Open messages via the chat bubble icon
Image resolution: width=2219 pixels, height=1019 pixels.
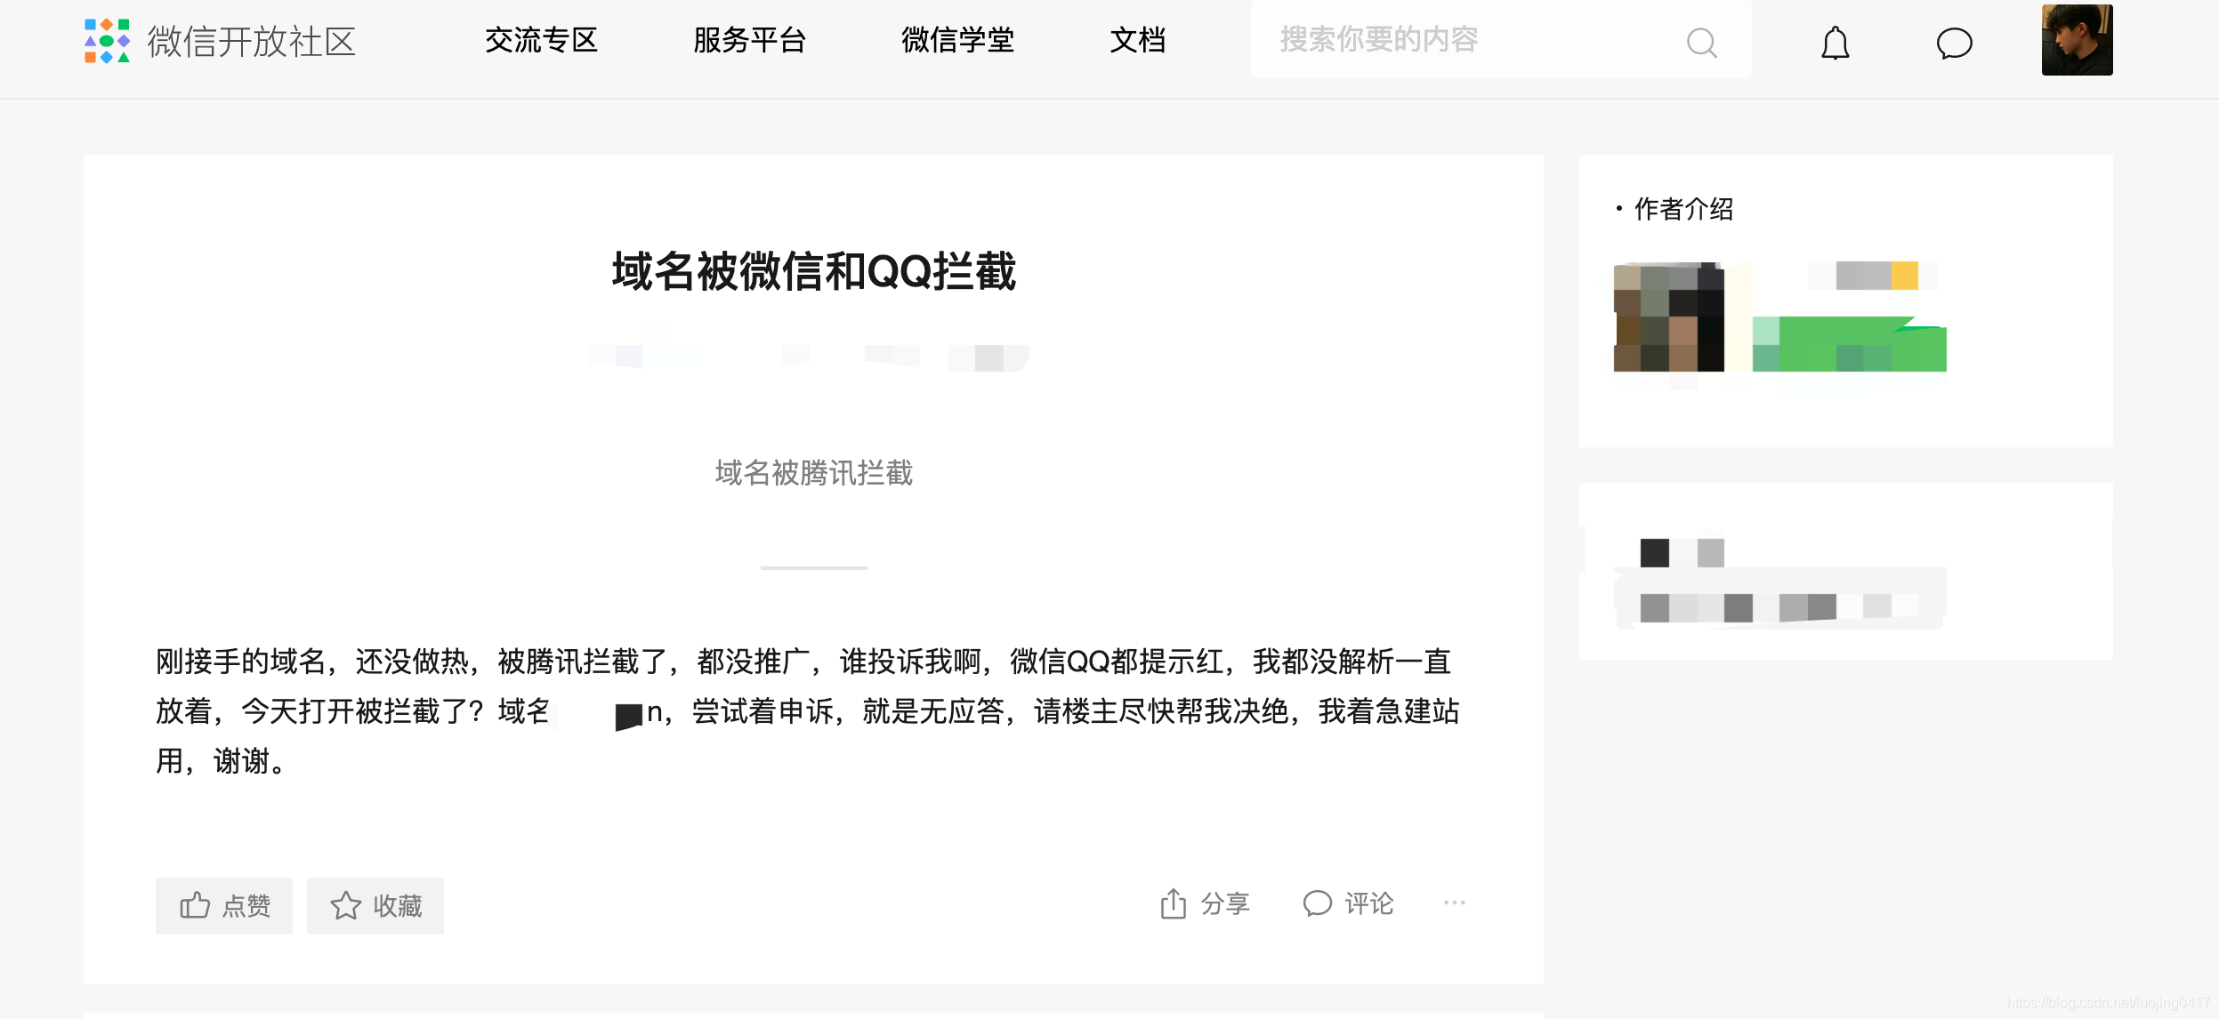pos(1954,43)
